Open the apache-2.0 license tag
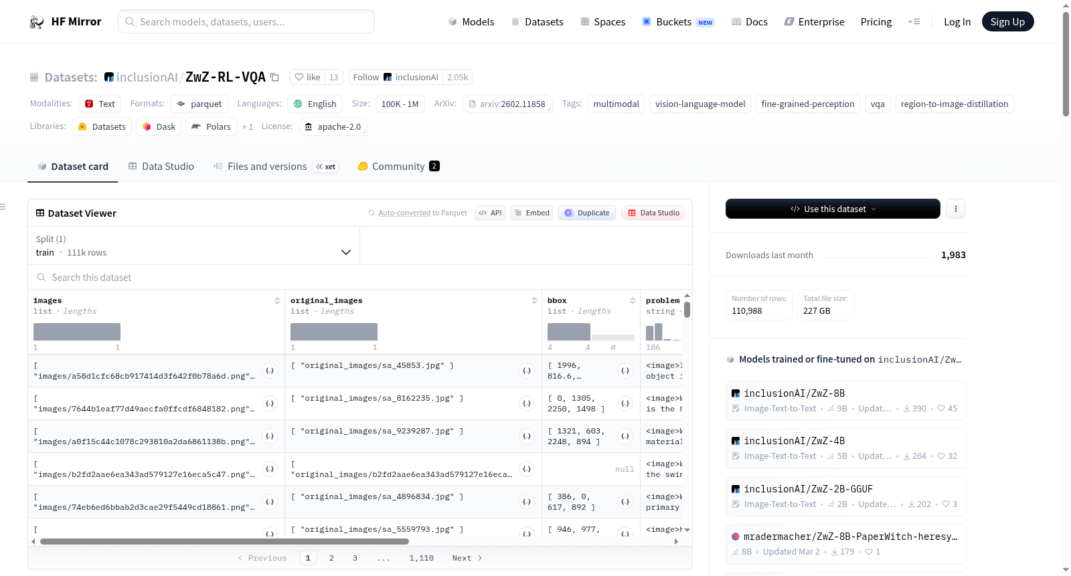 (333, 126)
